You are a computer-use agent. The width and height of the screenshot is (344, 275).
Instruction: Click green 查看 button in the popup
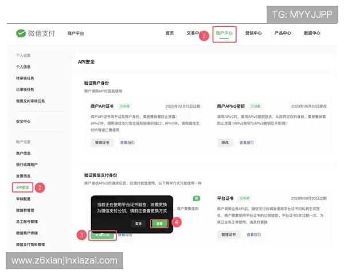click(159, 223)
